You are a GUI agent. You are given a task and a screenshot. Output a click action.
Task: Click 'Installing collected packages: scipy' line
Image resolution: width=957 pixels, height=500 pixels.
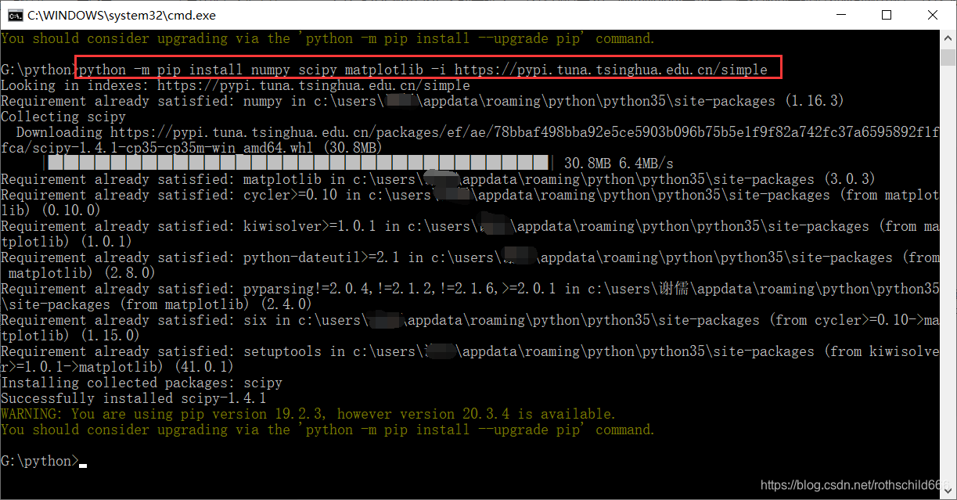[142, 383]
